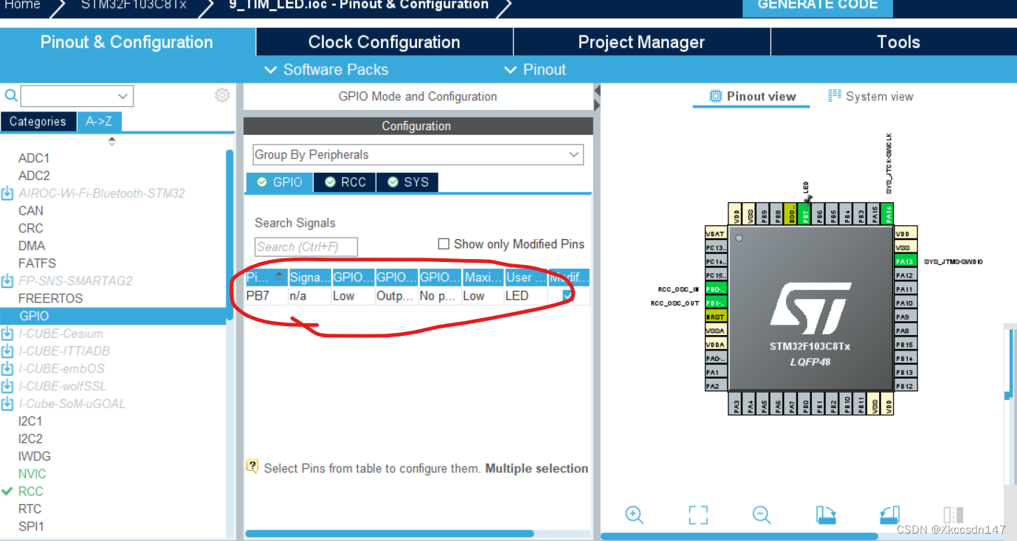Select the green PB7 pin on the chip
The width and height of the screenshot is (1017, 541).
coord(806,214)
